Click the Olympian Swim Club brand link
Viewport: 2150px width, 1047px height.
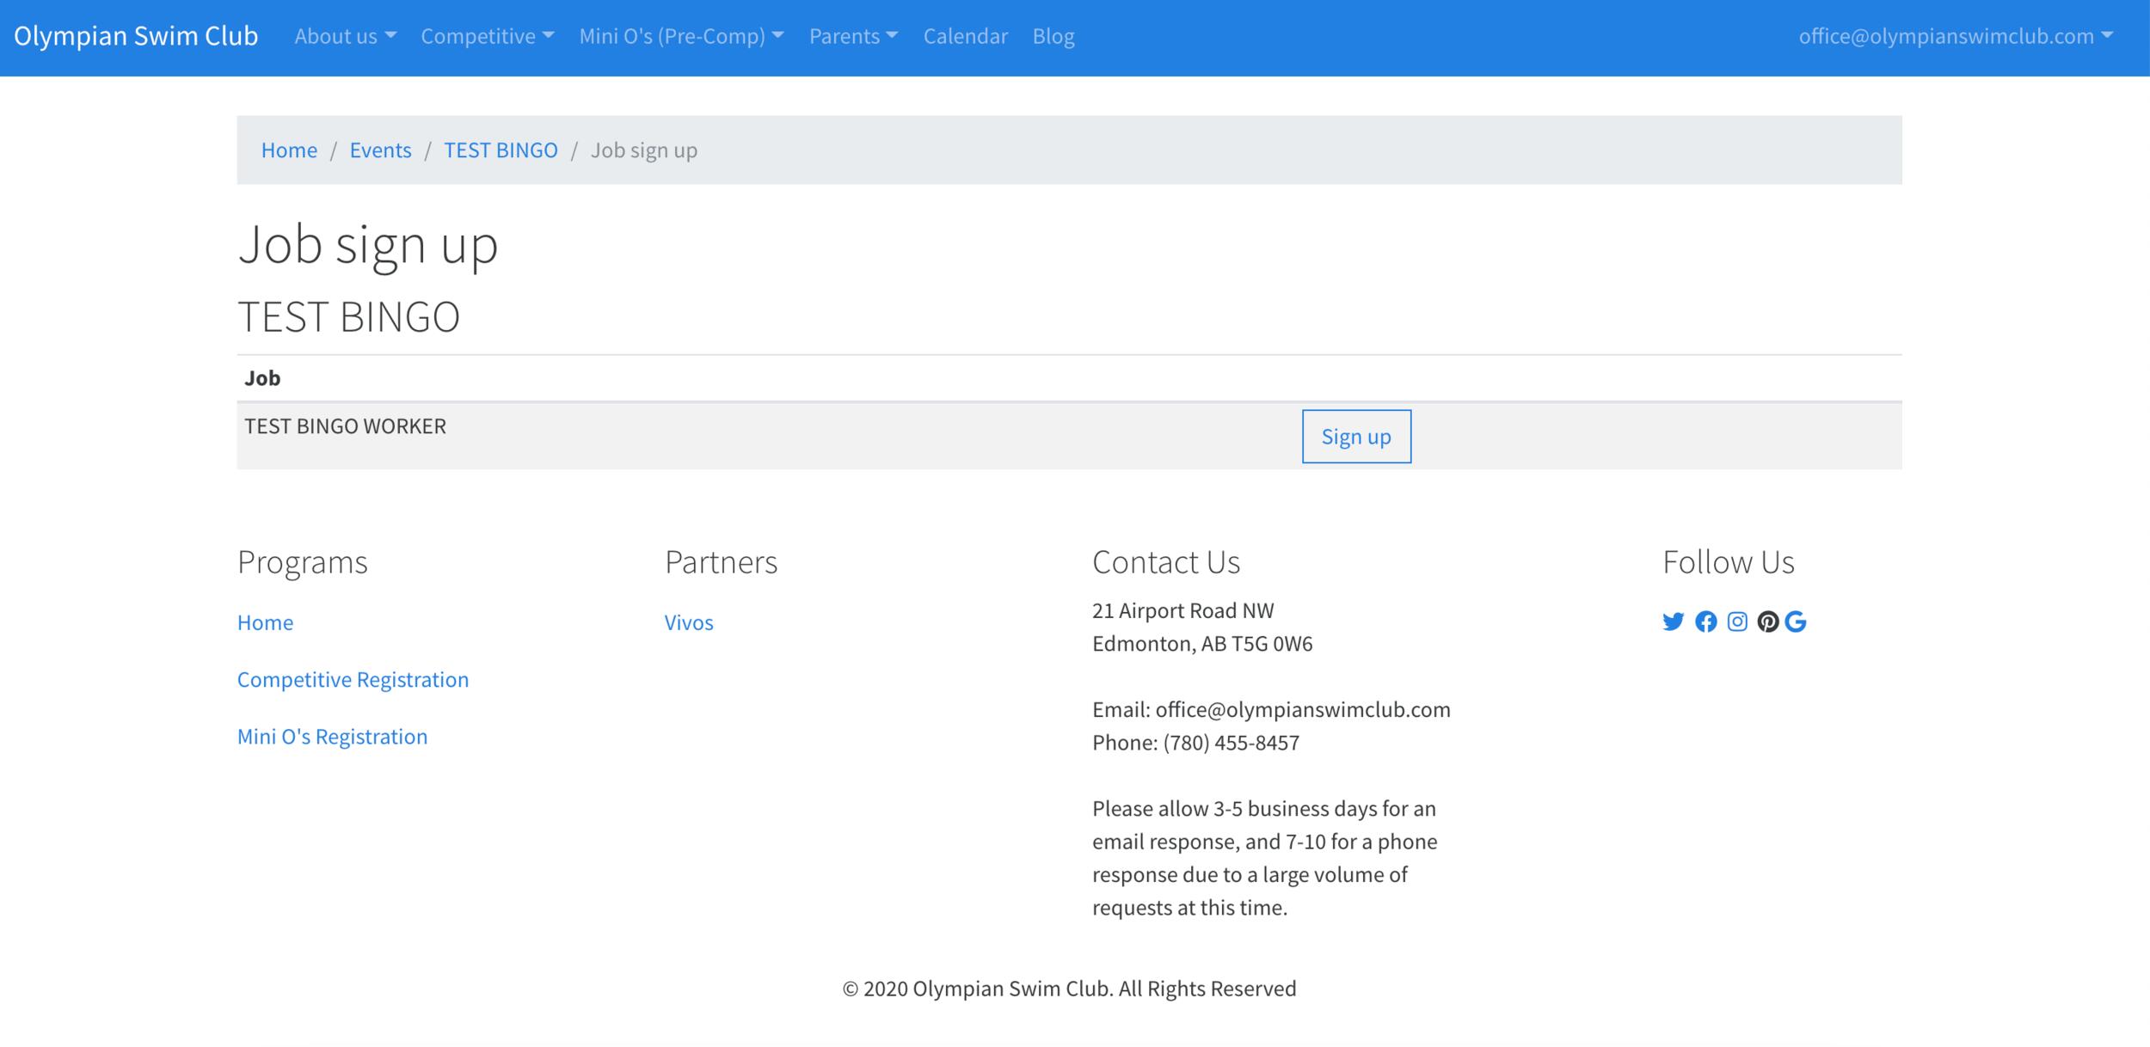[136, 36]
